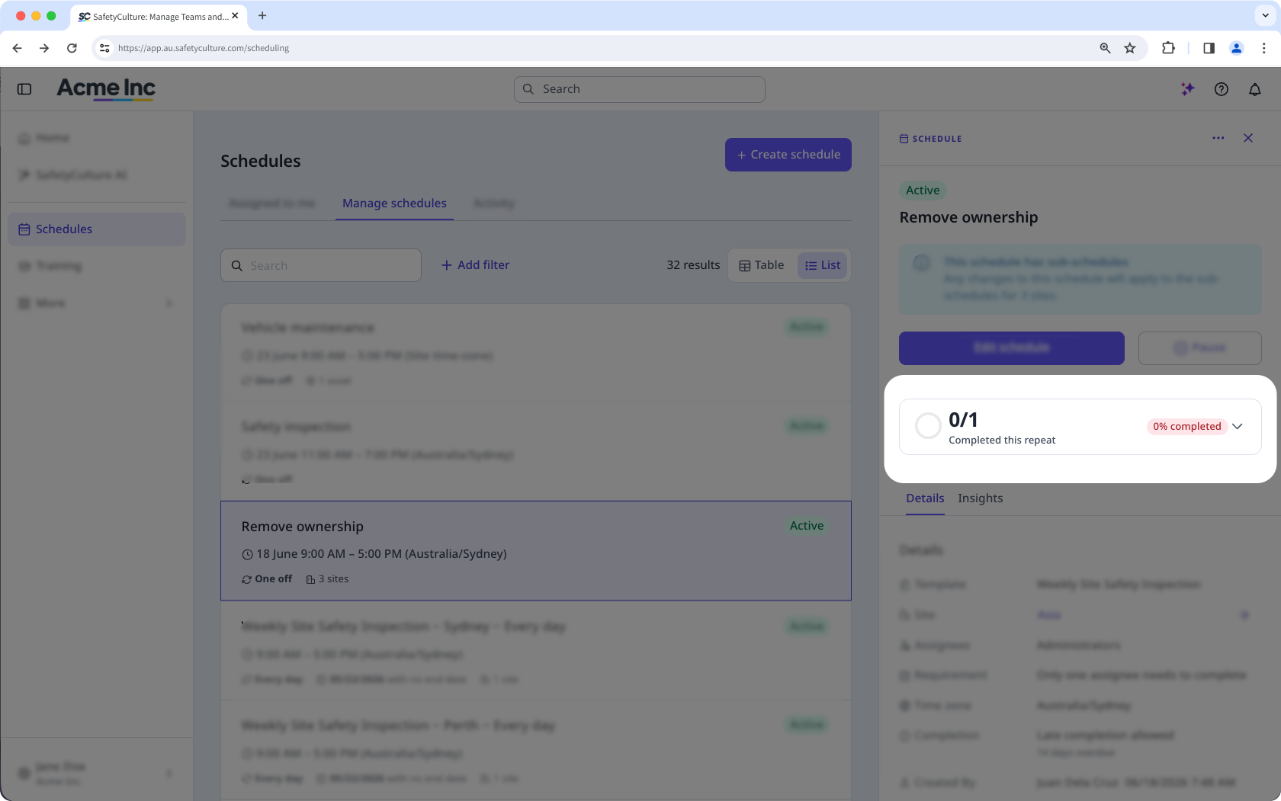The image size is (1281, 801).
Task: Bookmark this page with the star
Action: click(x=1130, y=48)
